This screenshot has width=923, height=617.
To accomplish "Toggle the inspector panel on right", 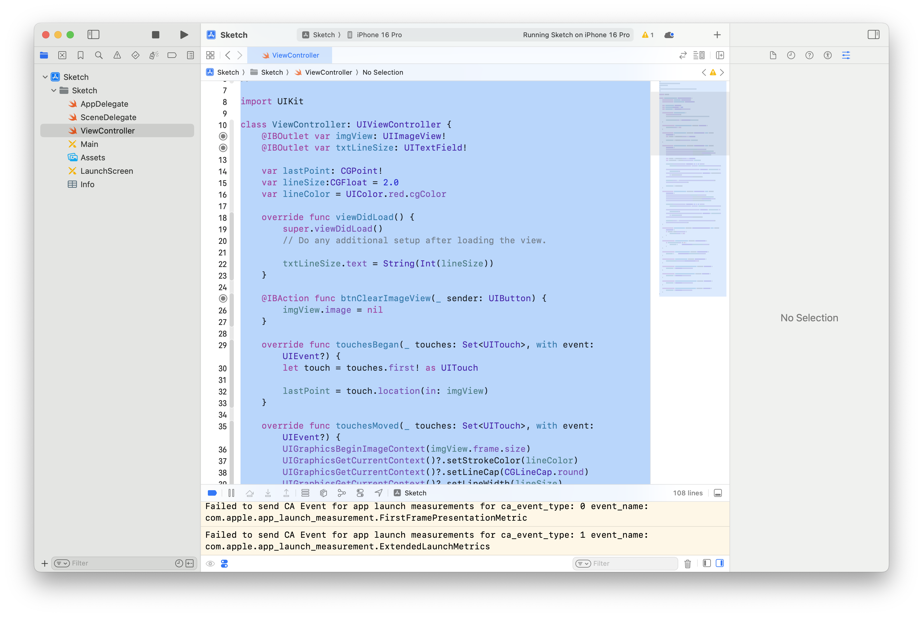I will point(873,35).
